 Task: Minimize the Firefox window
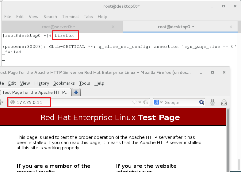tap(201, 73)
